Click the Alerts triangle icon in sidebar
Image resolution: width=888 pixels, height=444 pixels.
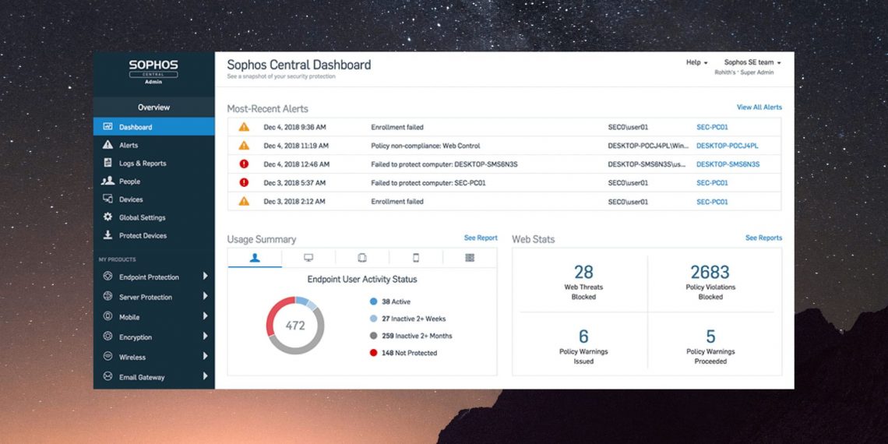click(107, 145)
